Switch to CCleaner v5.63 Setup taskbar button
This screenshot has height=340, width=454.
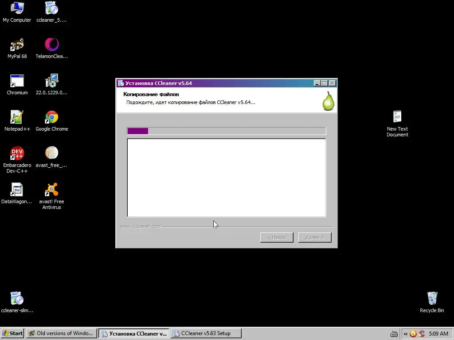pos(206,333)
